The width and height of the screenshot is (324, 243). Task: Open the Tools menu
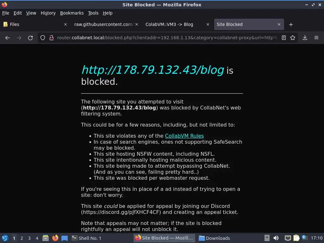[x=93, y=13]
